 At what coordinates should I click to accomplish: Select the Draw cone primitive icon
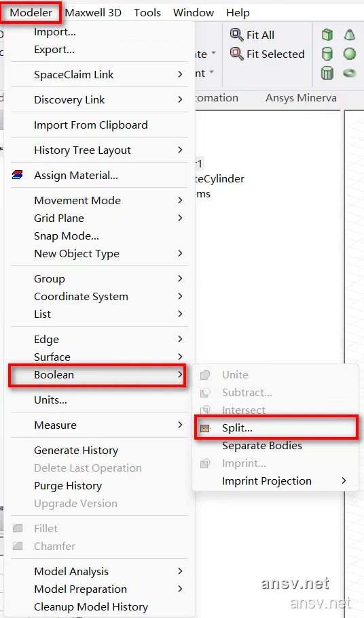pos(350,35)
